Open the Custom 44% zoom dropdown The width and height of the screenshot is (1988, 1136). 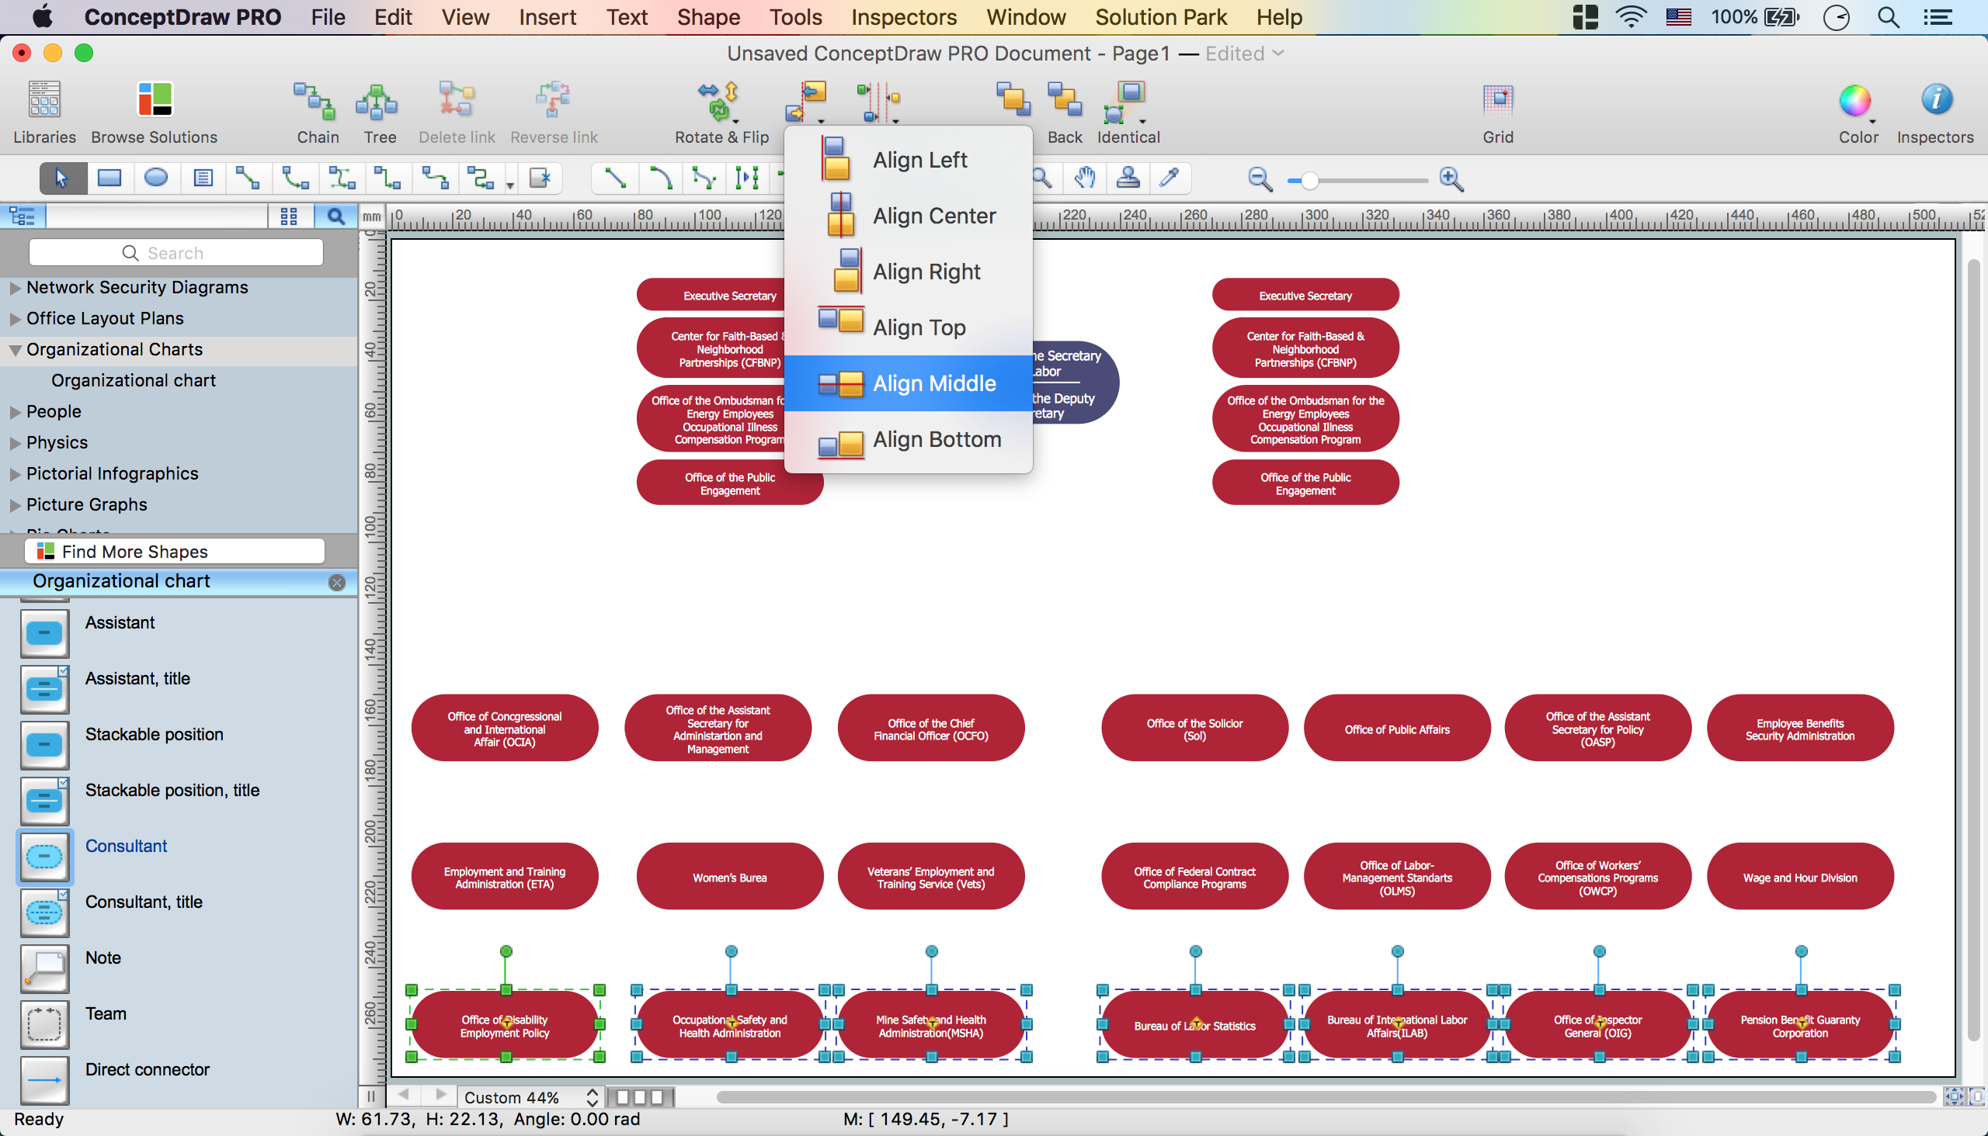530,1097
